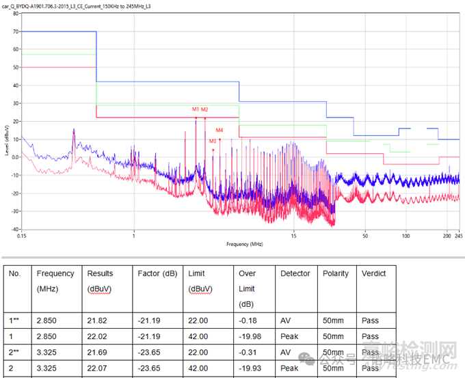
Task: Select the Detector column header
Action: coord(295,273)
